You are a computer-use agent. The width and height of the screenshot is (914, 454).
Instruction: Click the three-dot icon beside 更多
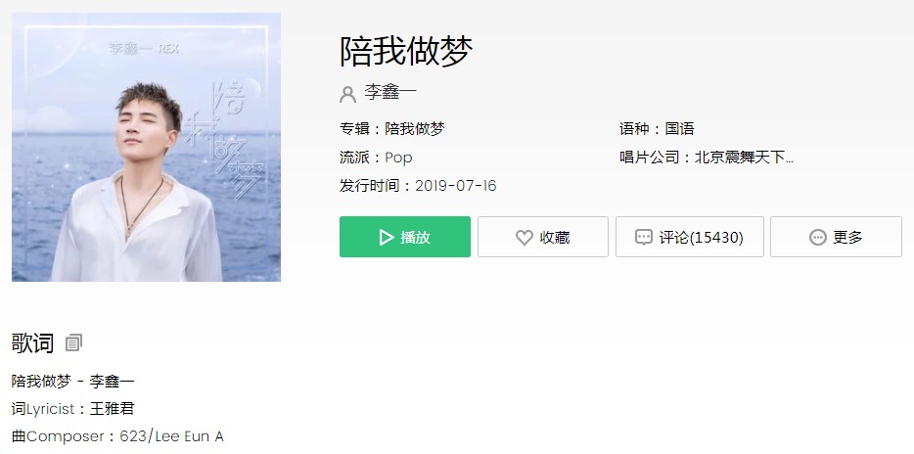pos(818,237)
